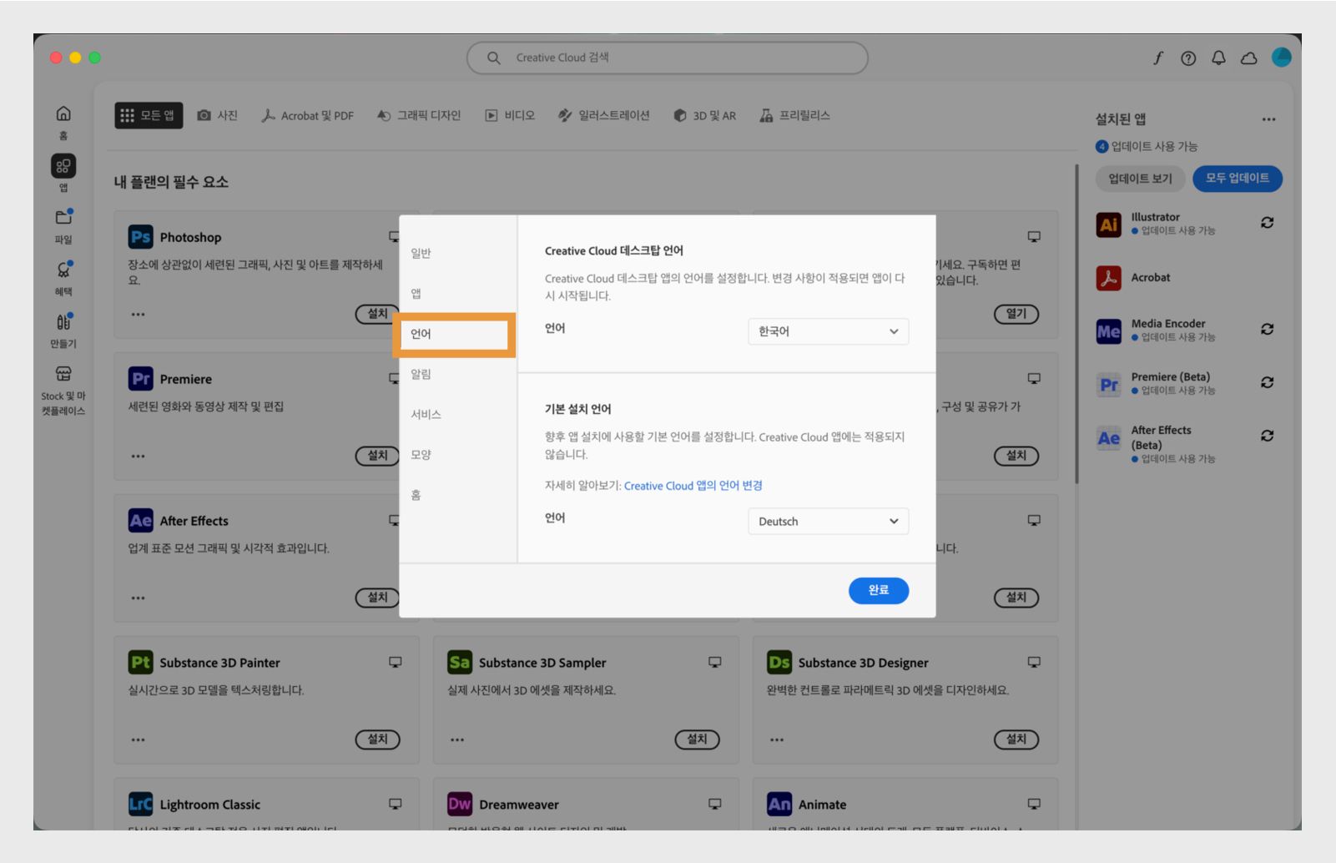Open the Home (홈) sidebar icon
The height and width of the screenshot is (863, 1336).
(63, 114)
